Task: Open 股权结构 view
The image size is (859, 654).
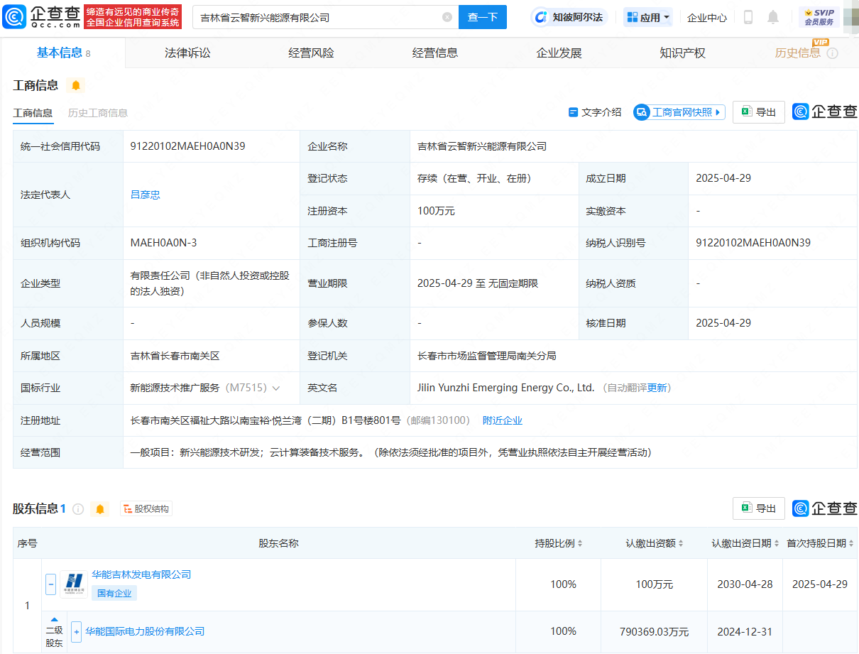Action: [146, 509]
